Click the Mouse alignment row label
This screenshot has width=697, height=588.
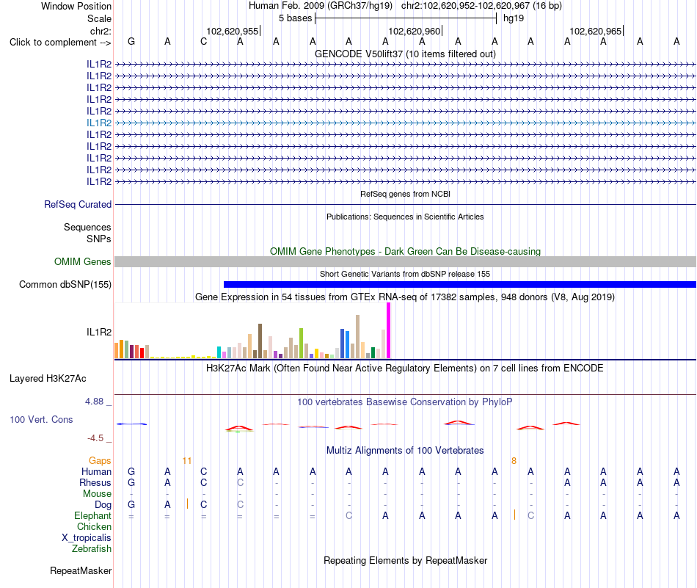[x=97, y=494]
